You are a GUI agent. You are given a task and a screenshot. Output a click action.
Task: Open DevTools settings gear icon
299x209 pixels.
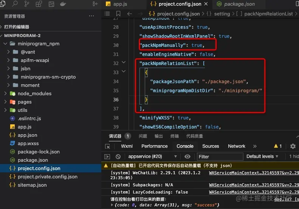click(293, 146)
